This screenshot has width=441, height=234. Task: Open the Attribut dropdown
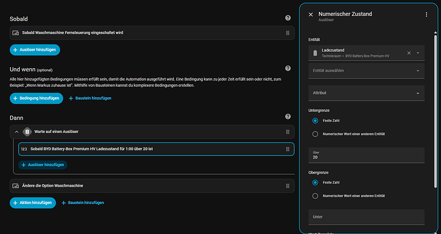tap(366, 93)
